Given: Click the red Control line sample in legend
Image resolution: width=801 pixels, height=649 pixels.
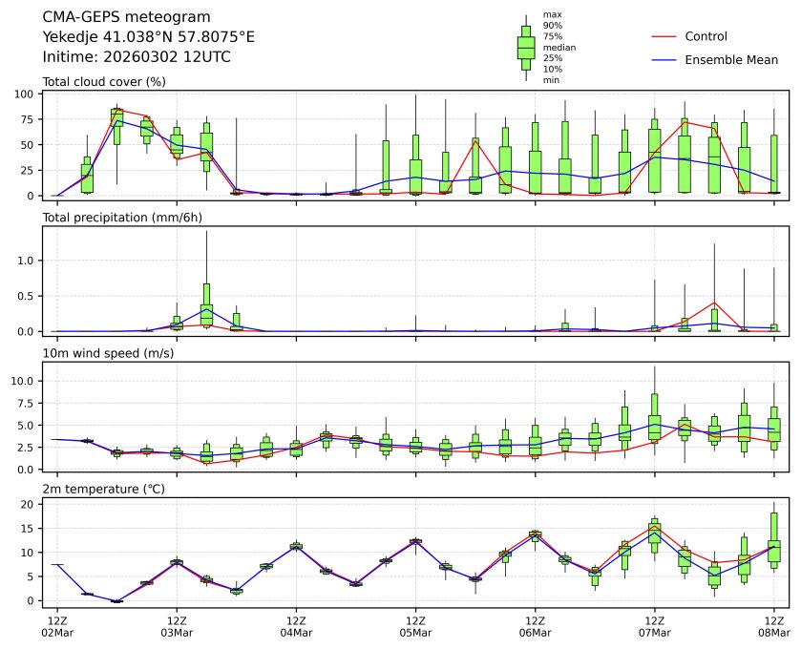Looking at the screenshot, I should pyautogui.click(x=664, y=36).
